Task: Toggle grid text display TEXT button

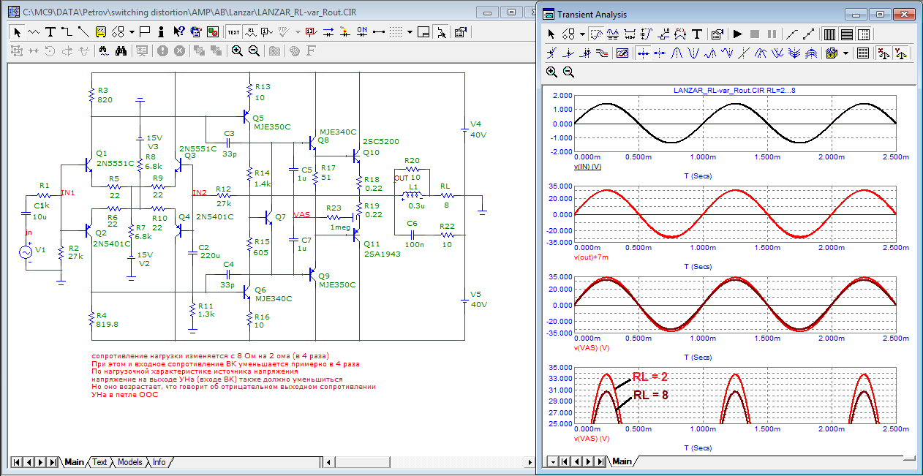Action: pos(233,32)
